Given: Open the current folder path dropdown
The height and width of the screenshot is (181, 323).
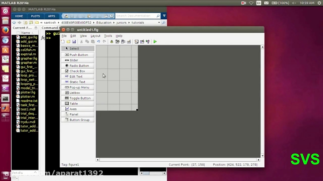Looking at the screenshot, I should point(159,23).
